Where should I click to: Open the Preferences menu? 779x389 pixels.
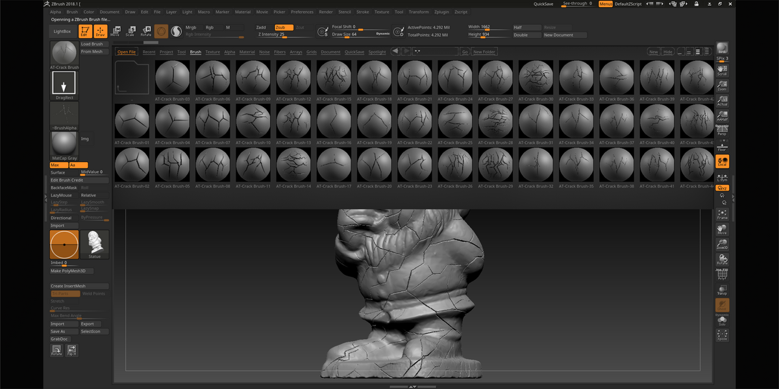click(x=302, y=12)
